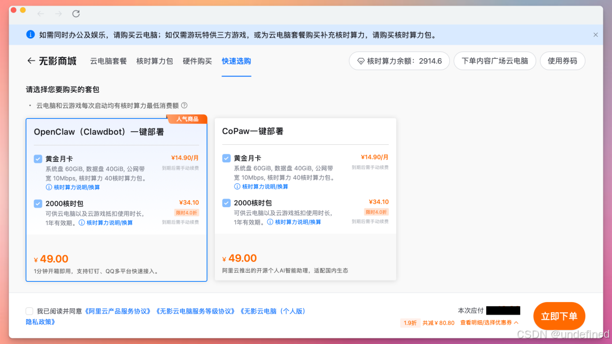
Task: Click the browser reload icon
Action: pos(76,14)
